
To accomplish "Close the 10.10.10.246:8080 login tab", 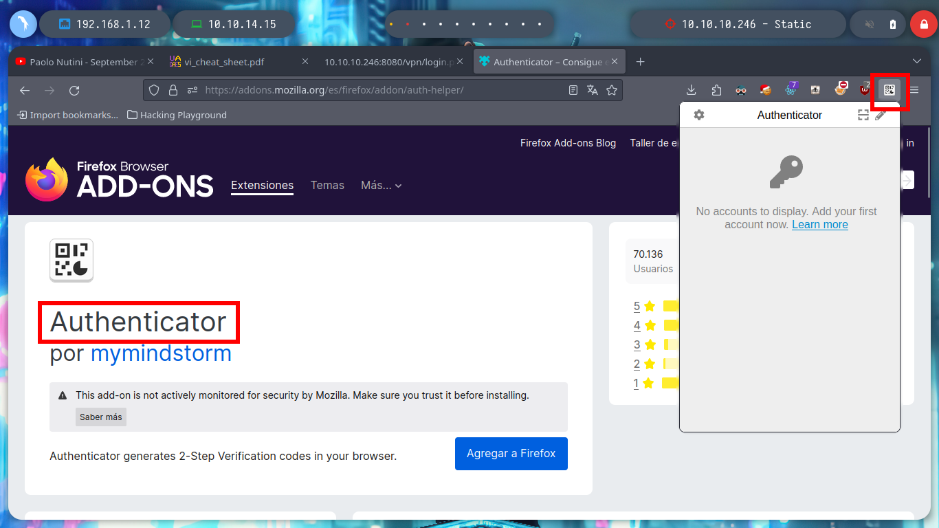I will (460, 62).
